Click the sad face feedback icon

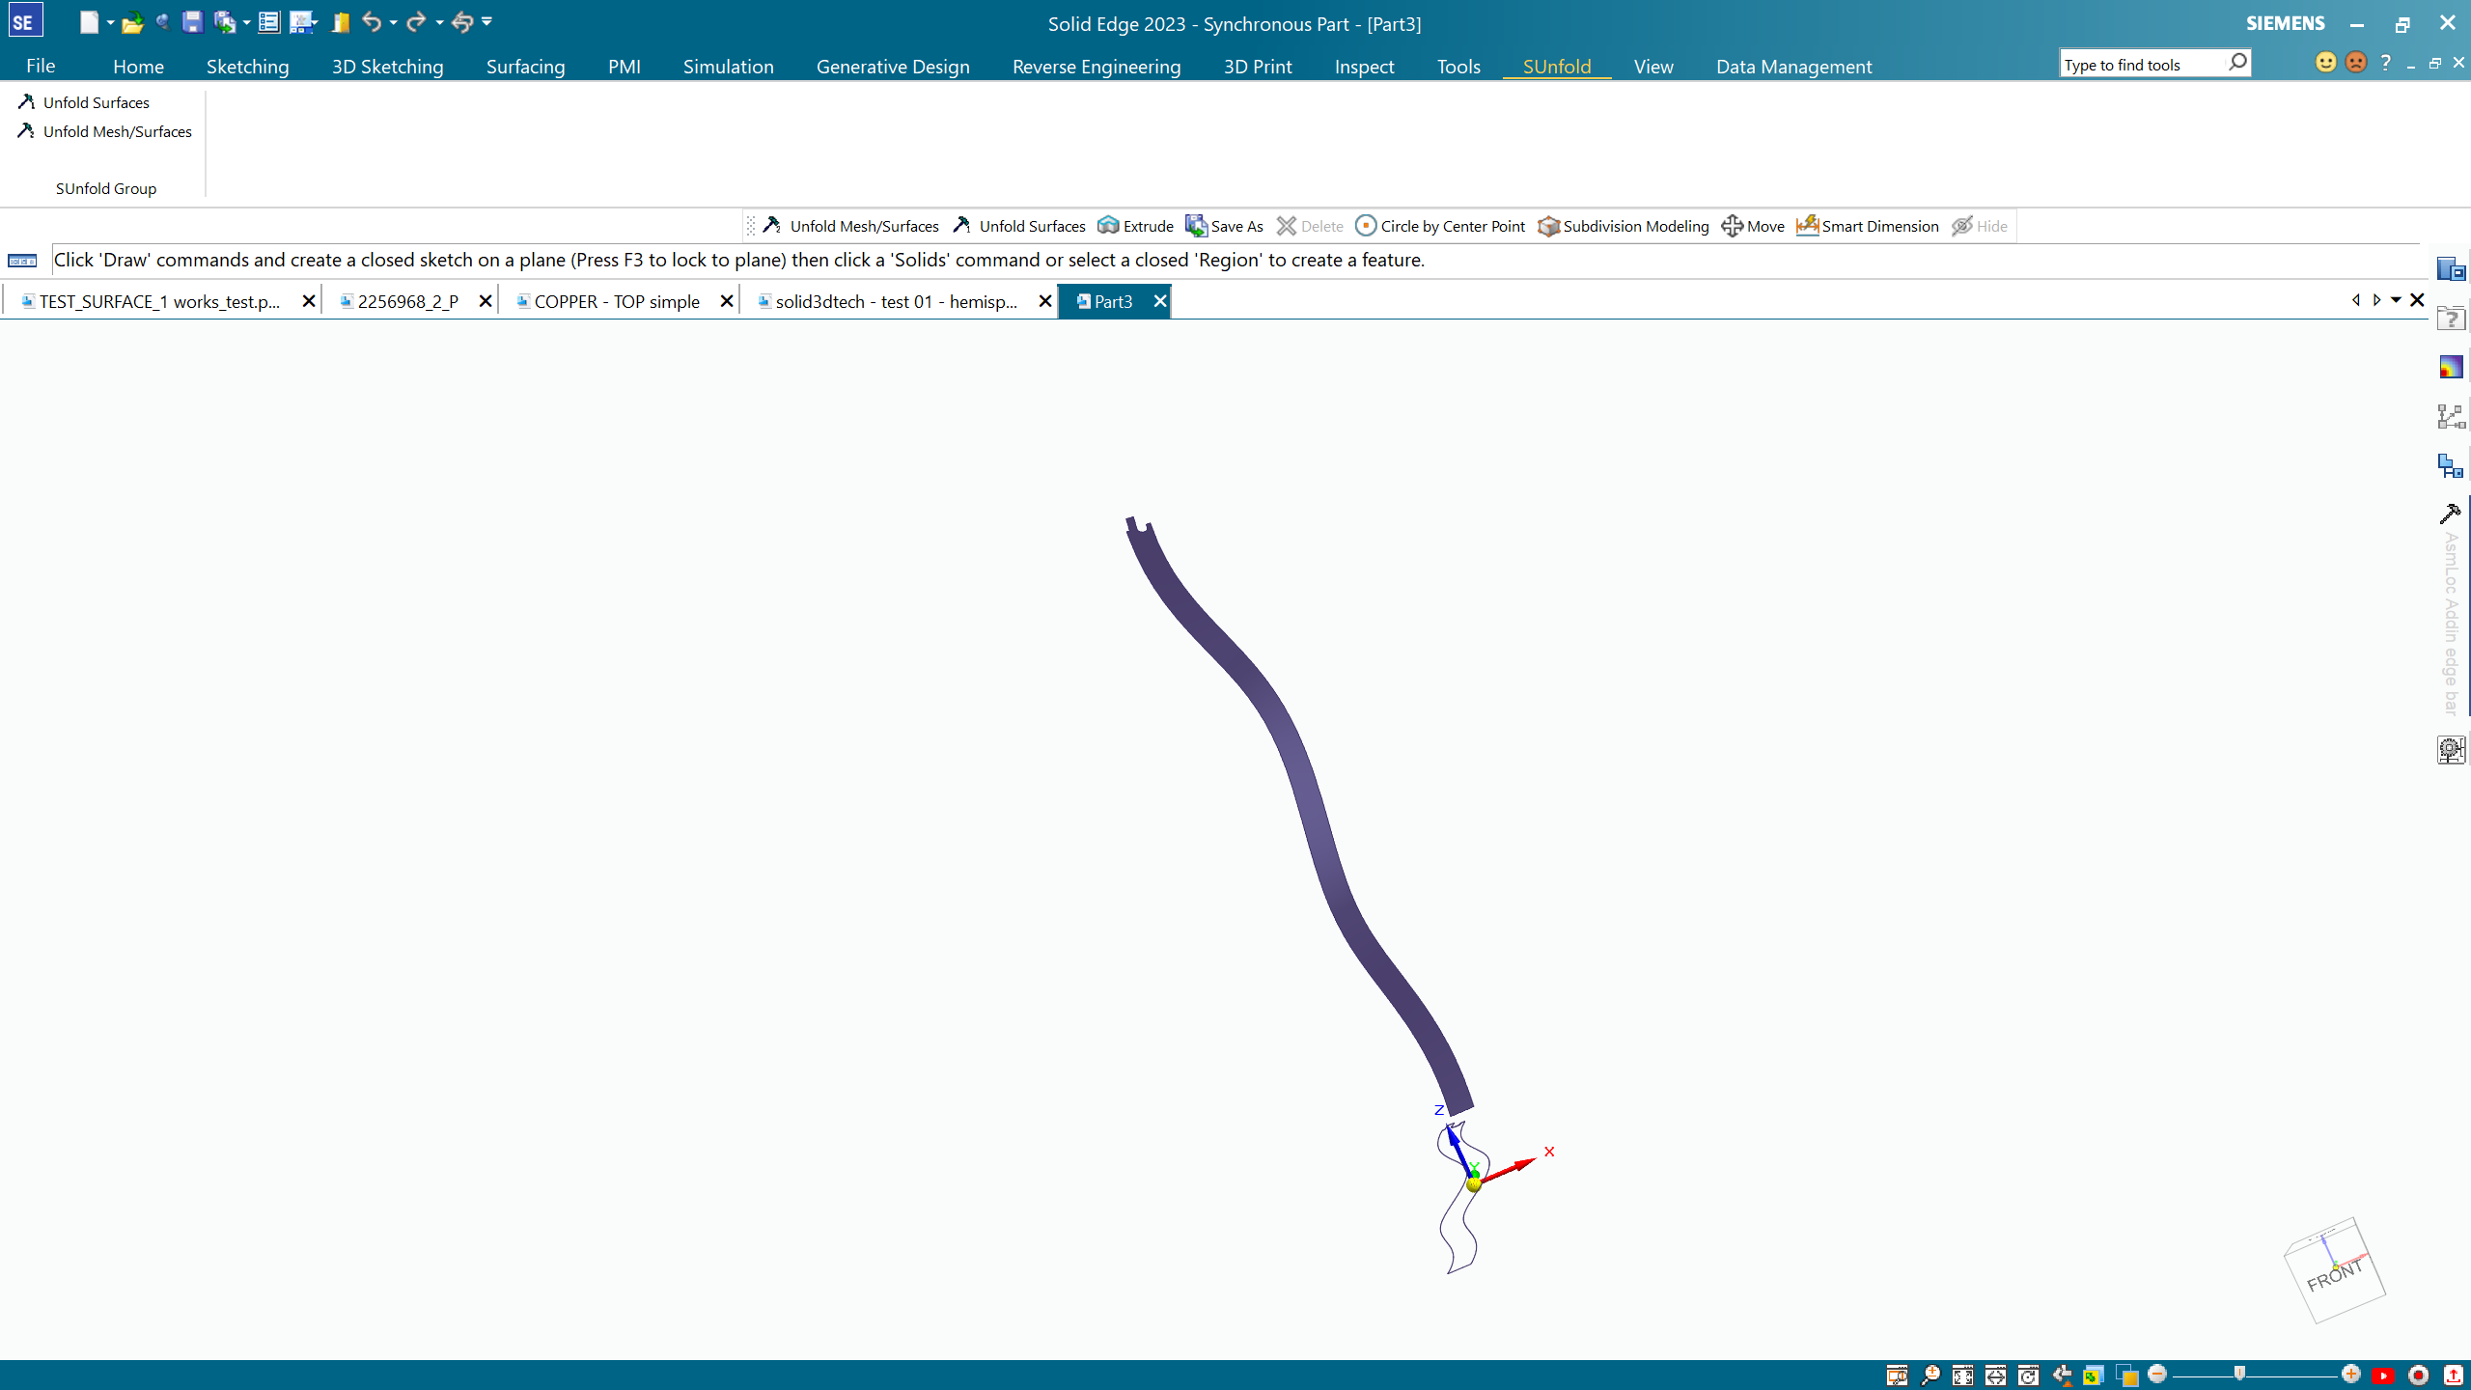pyautogui.click(x=2356, y=63)
